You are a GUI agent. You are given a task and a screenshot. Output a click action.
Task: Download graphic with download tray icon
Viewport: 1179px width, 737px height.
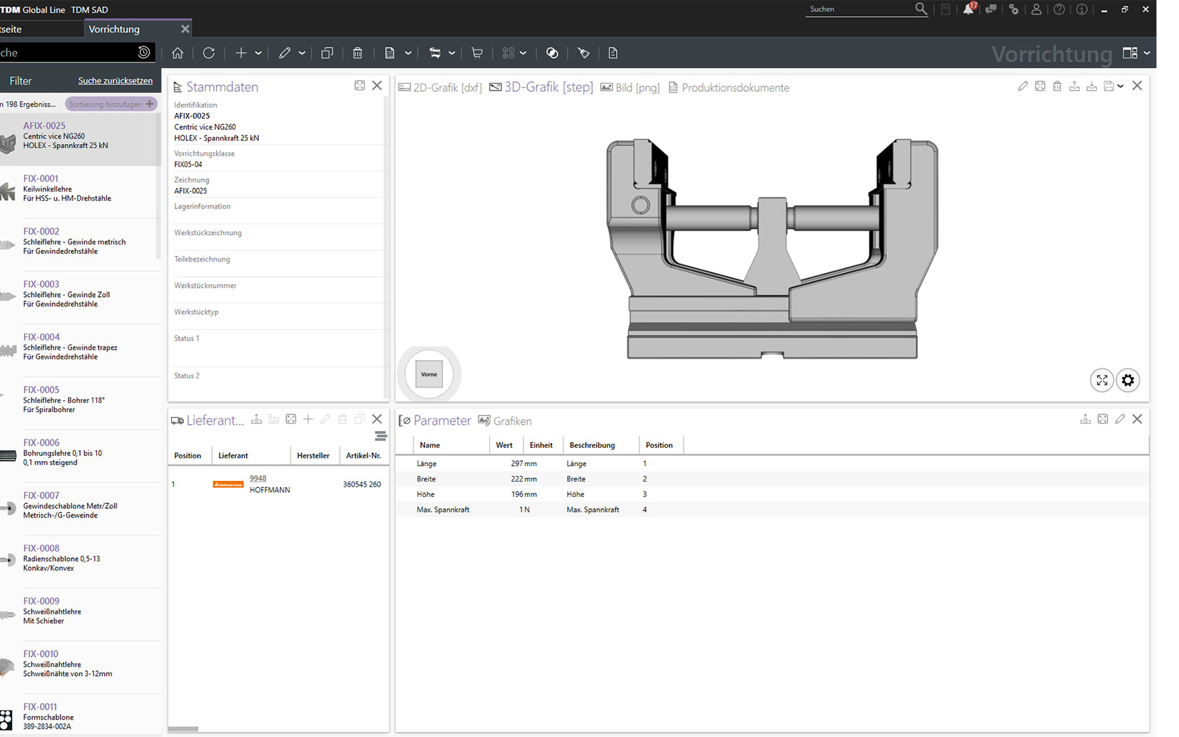(1091, 86)
